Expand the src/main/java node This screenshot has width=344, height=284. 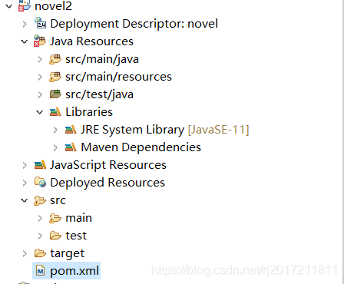(x=40, y=59)
